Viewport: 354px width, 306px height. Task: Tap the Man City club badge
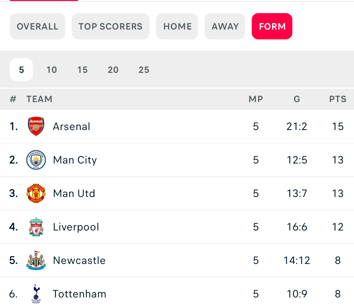(36, 160)
